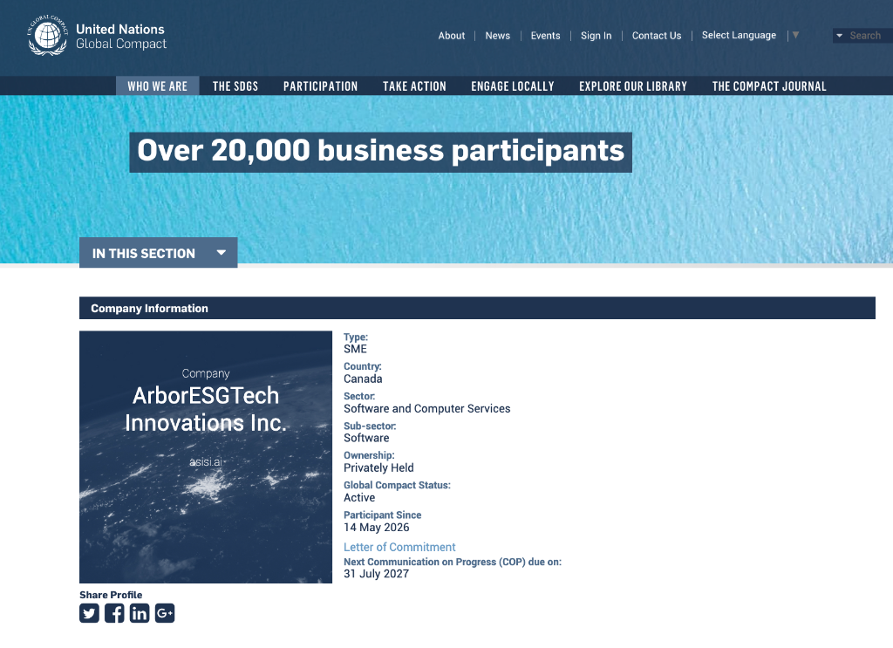The height and width of the screenshot is (648, 893).
Task: Click the UN Global Compact logo
Action: [98, 35]
